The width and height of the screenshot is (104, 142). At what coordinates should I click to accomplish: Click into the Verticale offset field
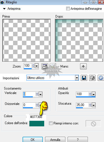tap(29, 94)
